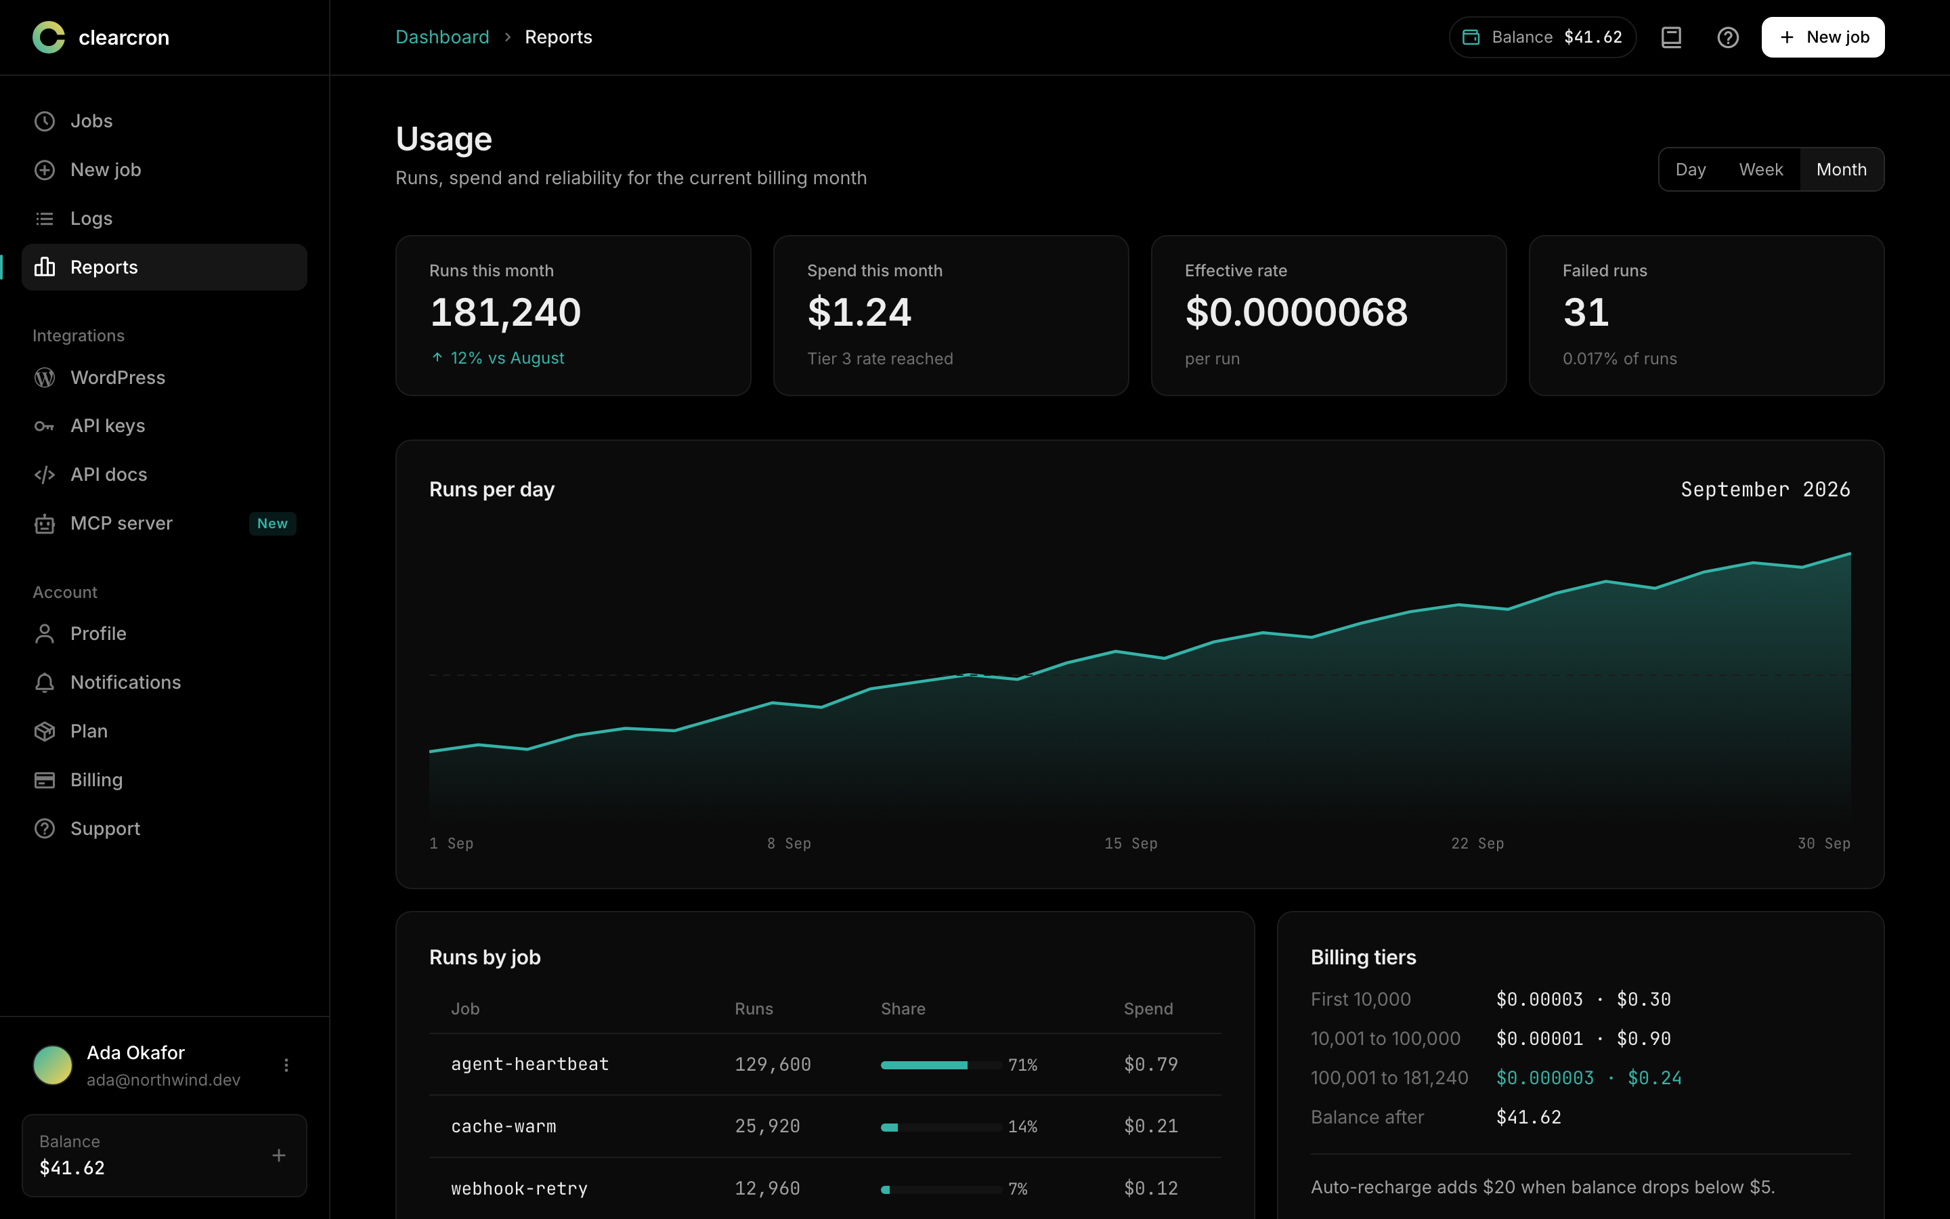Viewport: 1950px width, 1219px height.
Task: Open Notifications settings
Action: (165, 682)
